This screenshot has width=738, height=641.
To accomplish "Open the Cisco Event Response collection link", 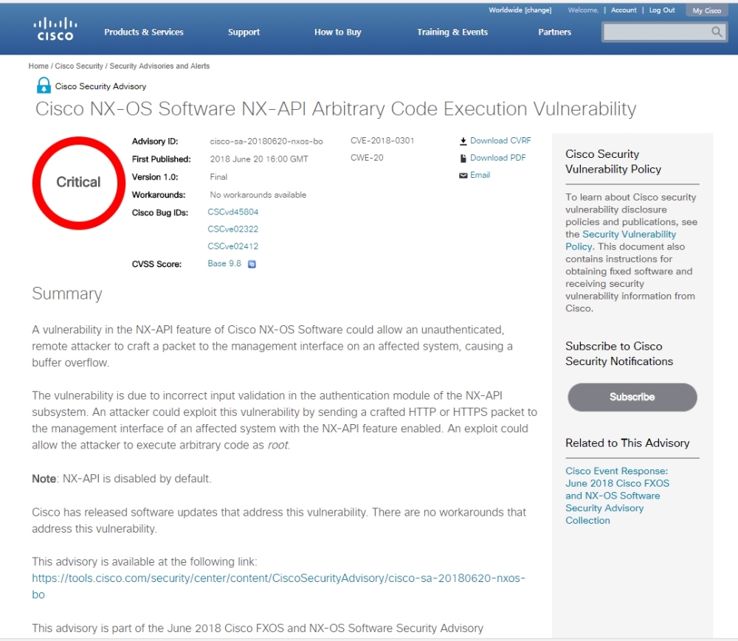I will tap(617, 496).
